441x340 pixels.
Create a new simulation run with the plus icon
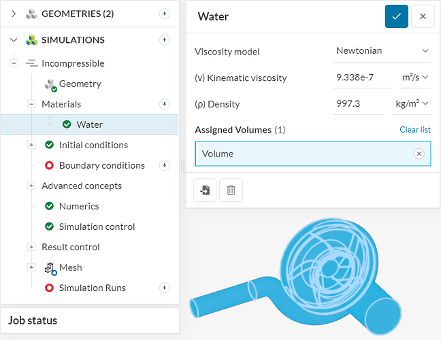click(164, 288)
